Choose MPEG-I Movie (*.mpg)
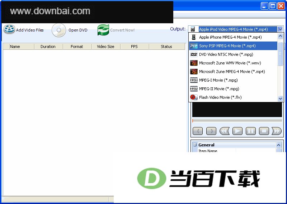 click(233, 80)
